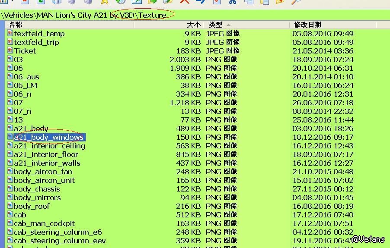Select the 07_n file
This screenshot has width=390, height=248.
tap(22, 111)
